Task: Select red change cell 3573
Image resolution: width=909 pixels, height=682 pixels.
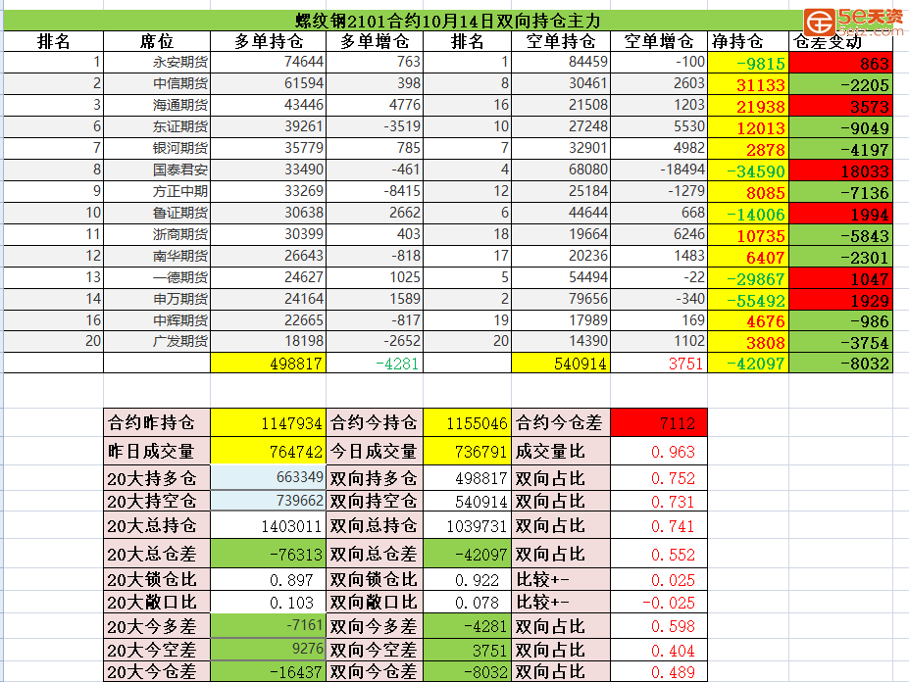Action: point(841,106)
